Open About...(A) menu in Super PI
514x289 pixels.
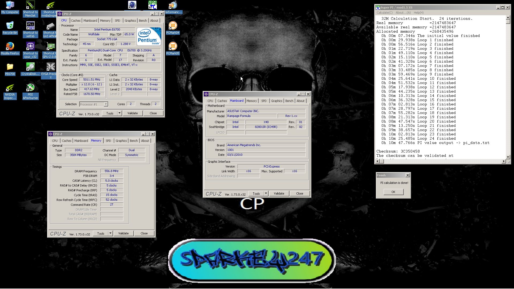(x=403, y=13)
